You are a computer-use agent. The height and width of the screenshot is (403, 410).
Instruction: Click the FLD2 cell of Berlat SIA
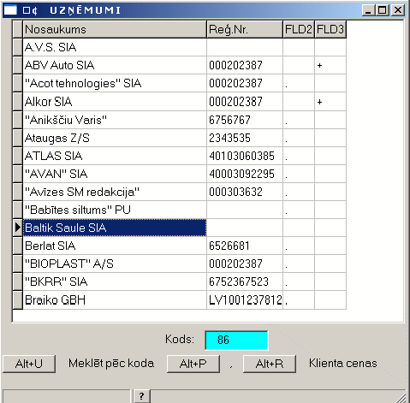[299, 246]
